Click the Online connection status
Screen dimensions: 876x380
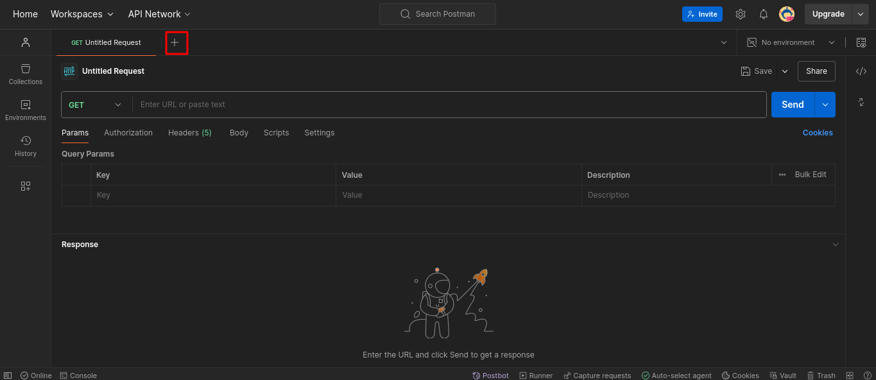36,376
